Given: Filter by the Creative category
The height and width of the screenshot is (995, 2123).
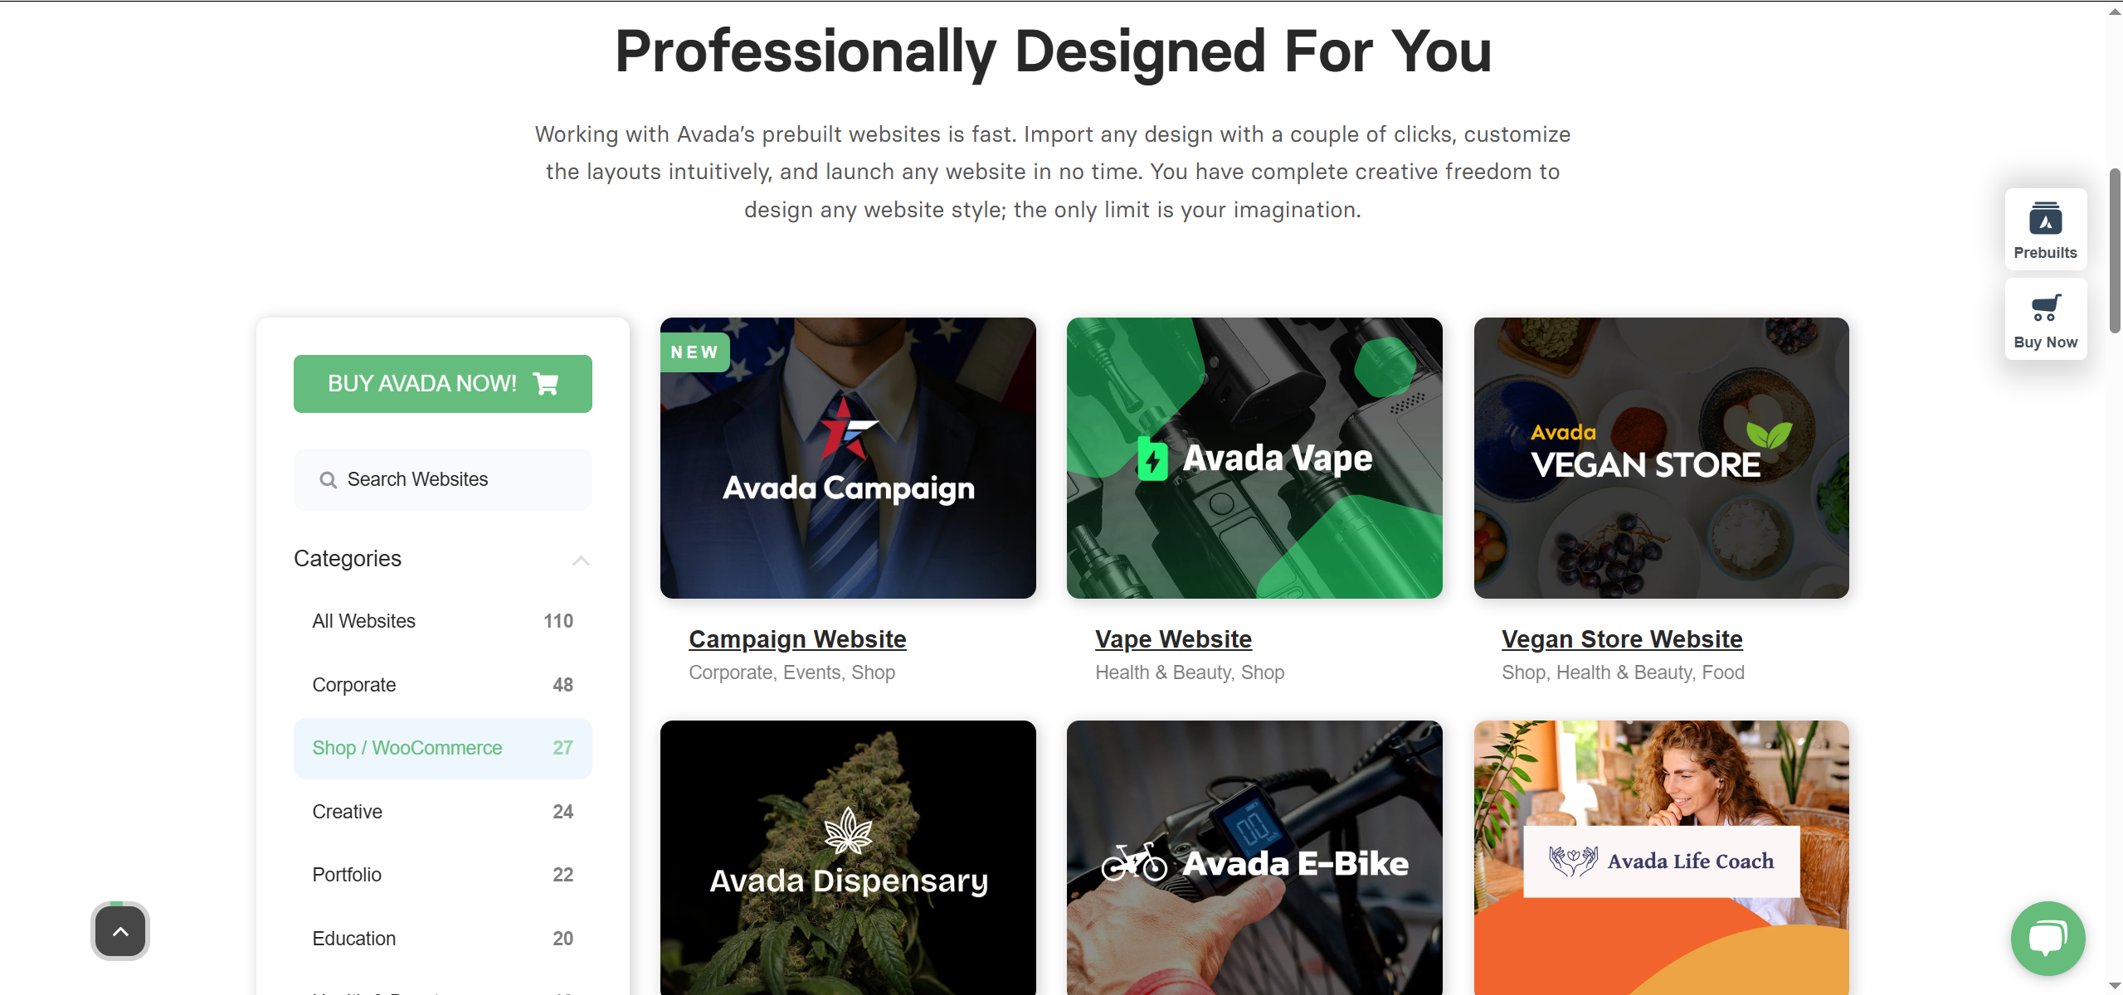Looking at the screenshot, I should 442,812.
